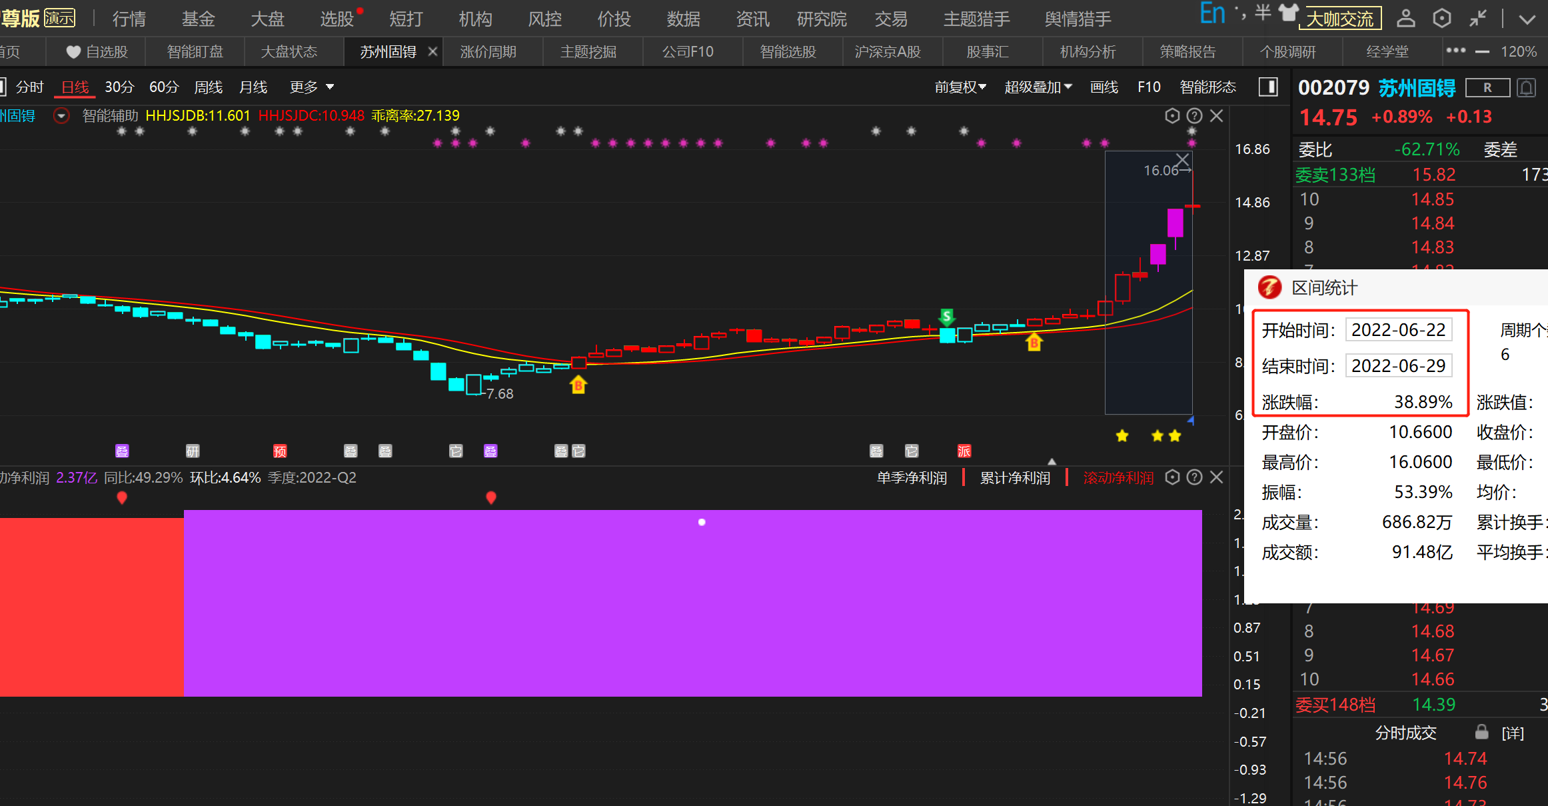Click the red 预 forecast event marker
Viewport: 1548px width, 806px height.
pyautogui.click(x=280, y=451)
